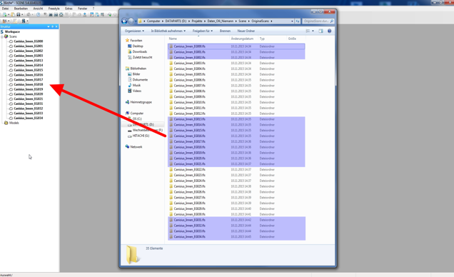
Task: Click the print icon in SCENE toolbar
Action: [29, 14]
